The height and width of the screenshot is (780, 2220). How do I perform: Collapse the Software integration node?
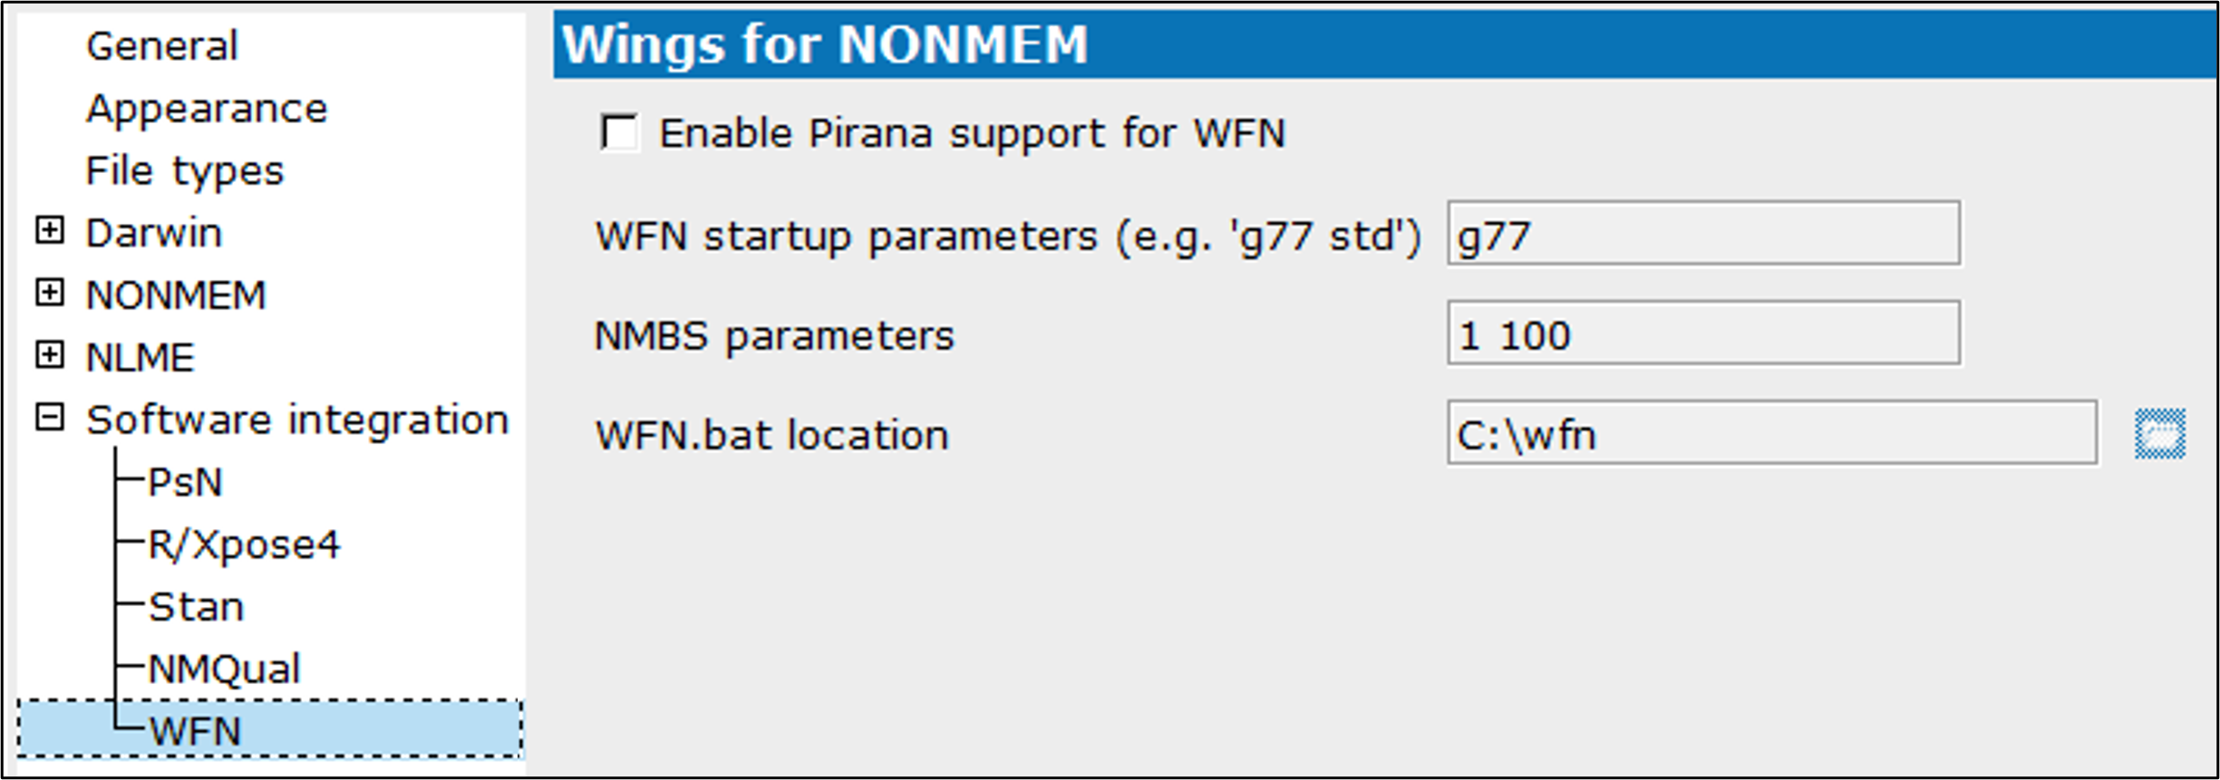click(50, 418)
